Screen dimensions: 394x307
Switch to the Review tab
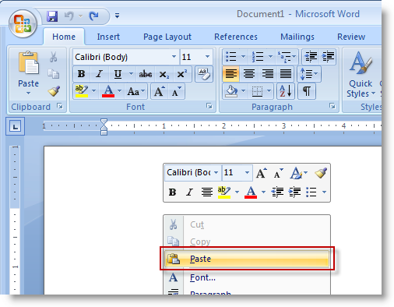(351, 37)
